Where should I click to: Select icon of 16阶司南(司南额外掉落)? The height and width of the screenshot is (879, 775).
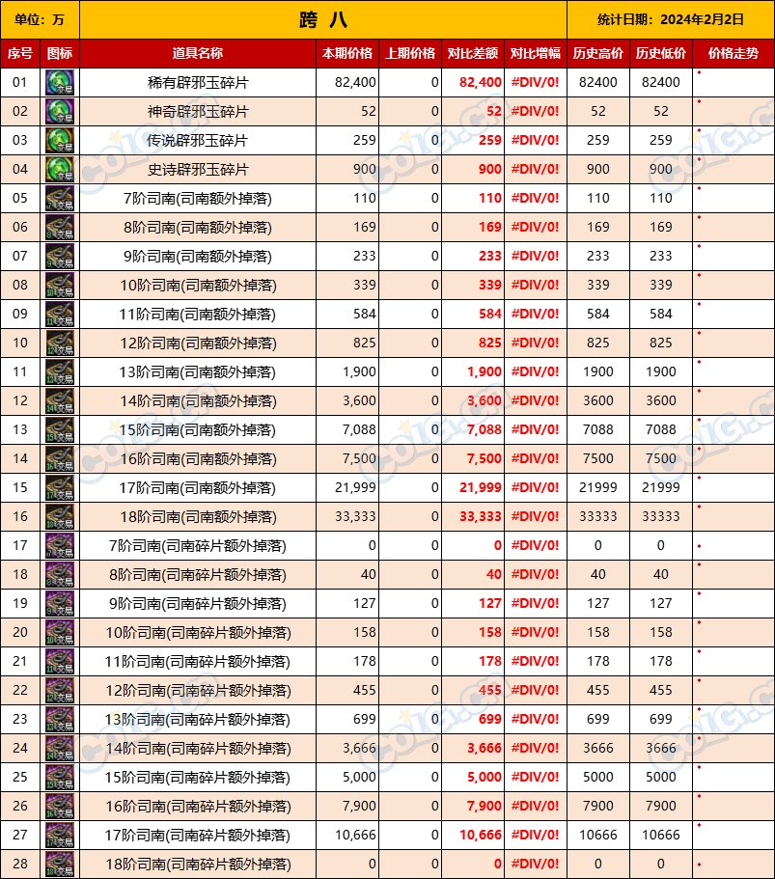pyautogui.click(x=60, y=459)
